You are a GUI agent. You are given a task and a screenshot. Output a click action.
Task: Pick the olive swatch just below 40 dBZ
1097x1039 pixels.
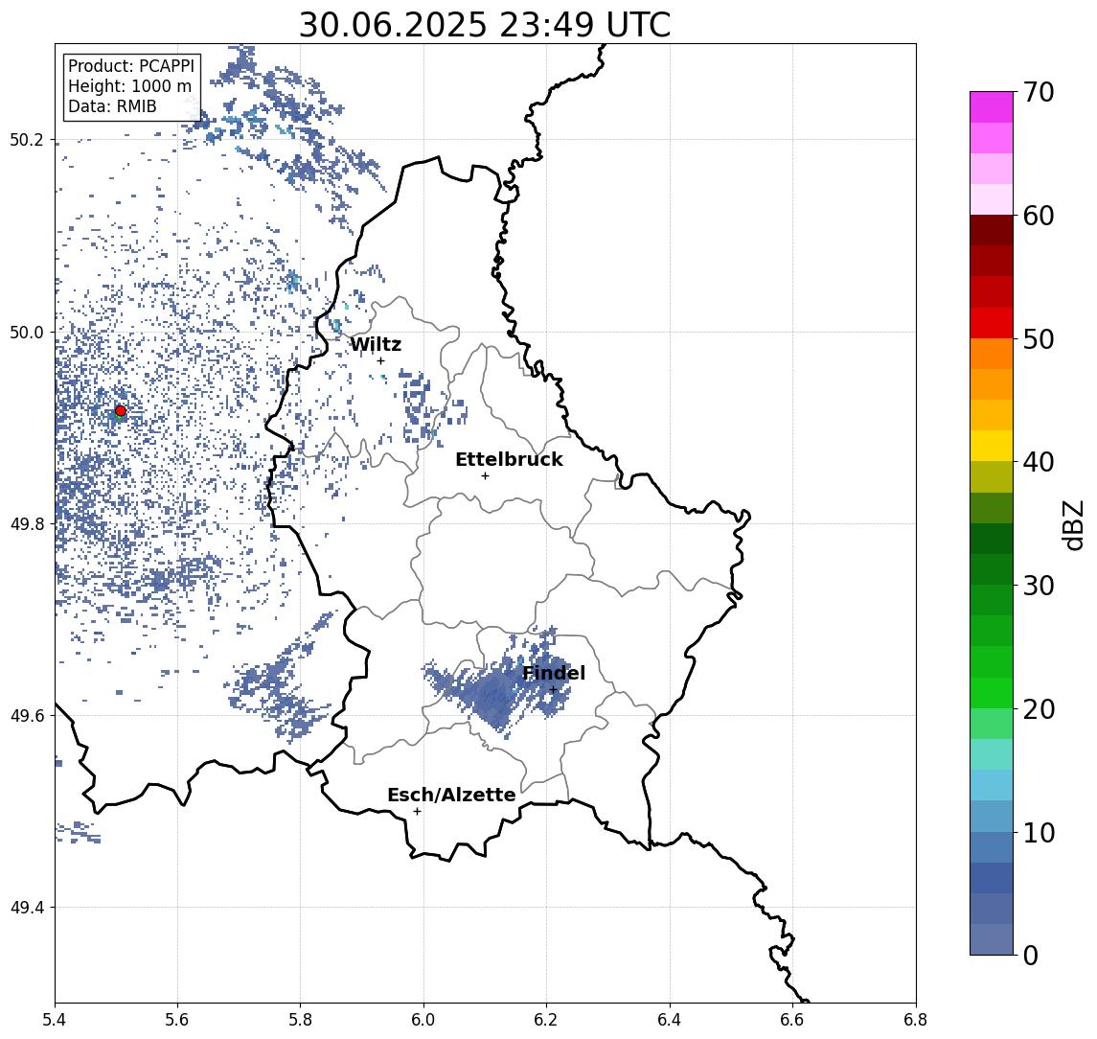992,476
